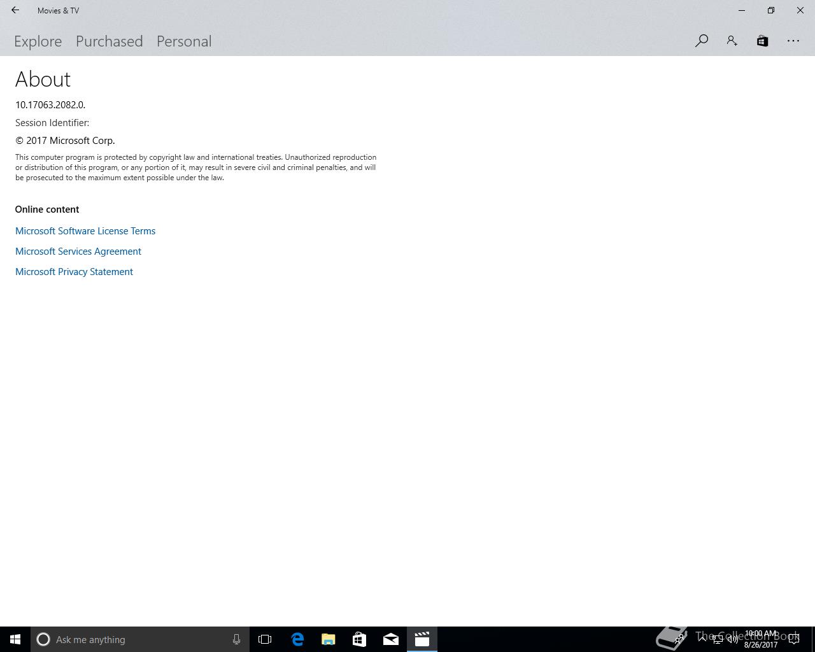Minimize the Movies & TV window

pyautogui.click(x=742, y=10)
